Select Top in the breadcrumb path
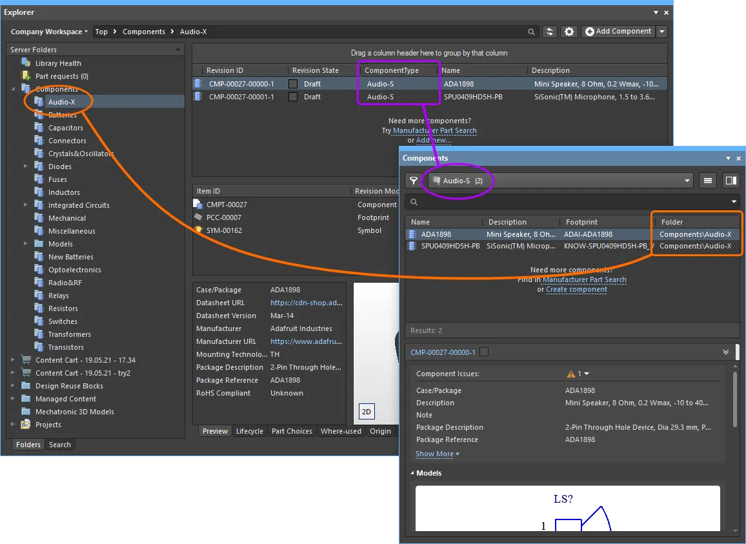 click(101, 32)
